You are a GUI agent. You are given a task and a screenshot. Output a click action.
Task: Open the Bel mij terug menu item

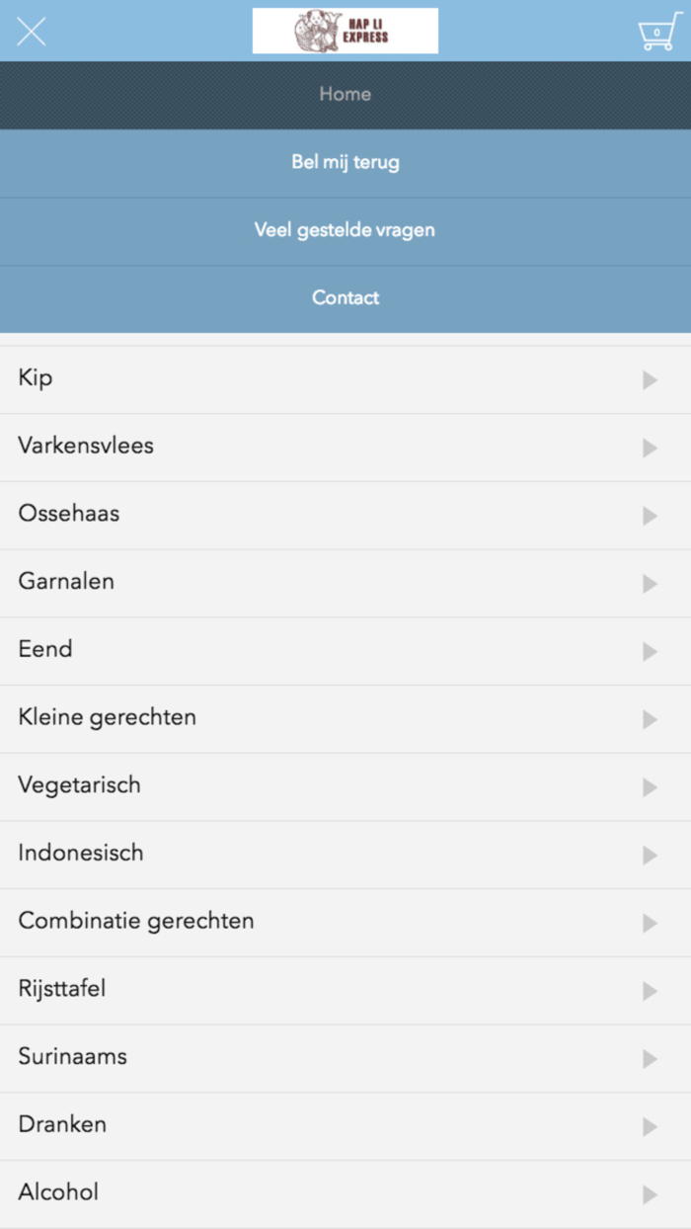345,162
